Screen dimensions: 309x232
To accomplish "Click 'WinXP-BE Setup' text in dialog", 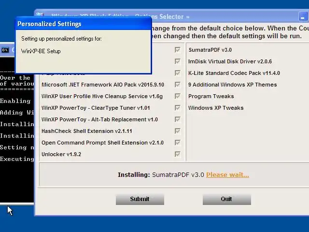I will 41,51.
